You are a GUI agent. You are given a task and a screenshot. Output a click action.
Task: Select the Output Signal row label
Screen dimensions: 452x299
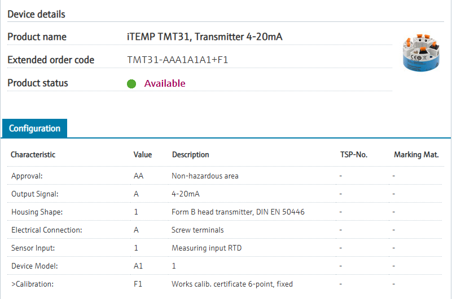(35, 194)
